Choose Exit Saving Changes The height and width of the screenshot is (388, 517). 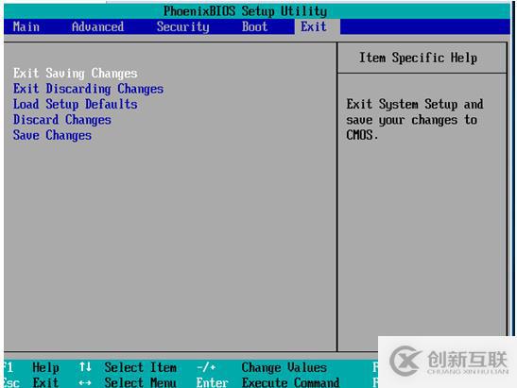76,73
